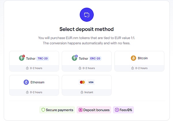The image size is (173, 121).
Task: Click the orange Bitcoin logo
Action: point(133,58)
